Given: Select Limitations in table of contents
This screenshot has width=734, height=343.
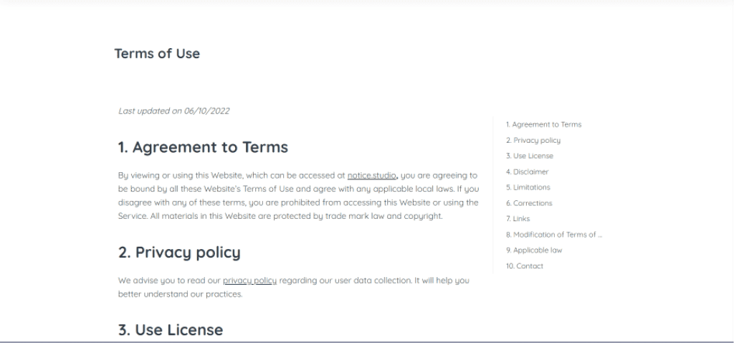Looking at the screenshot, I should point(528,187).
